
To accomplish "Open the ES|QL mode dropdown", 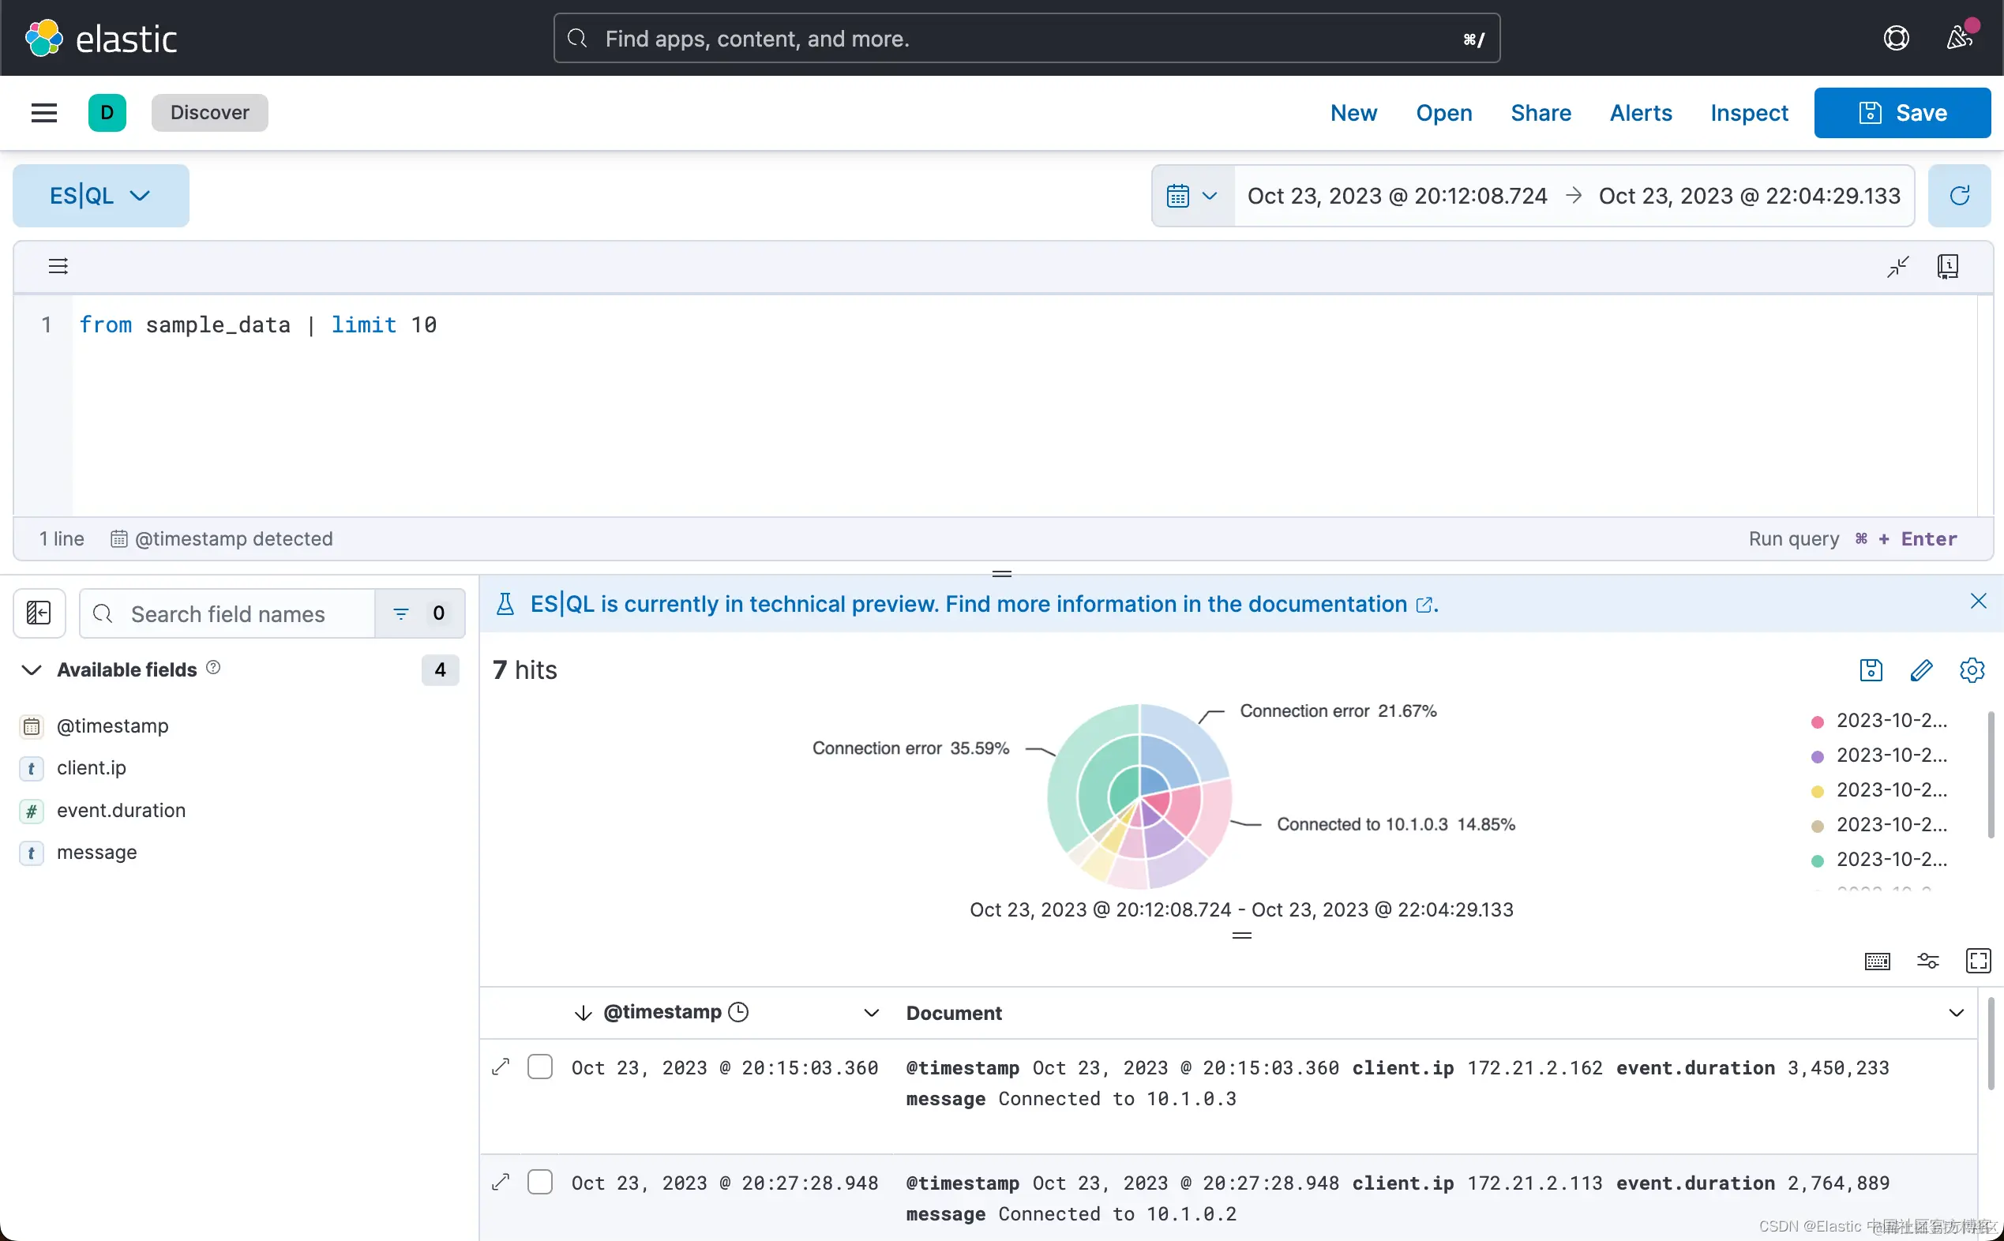I will tap(100, 195).
